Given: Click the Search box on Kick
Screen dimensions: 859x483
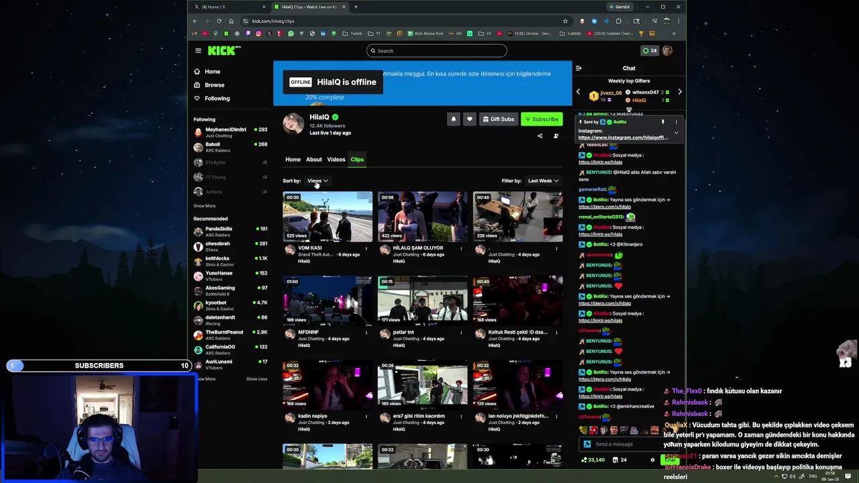Looking at the screenshot, I should point(437,51).
